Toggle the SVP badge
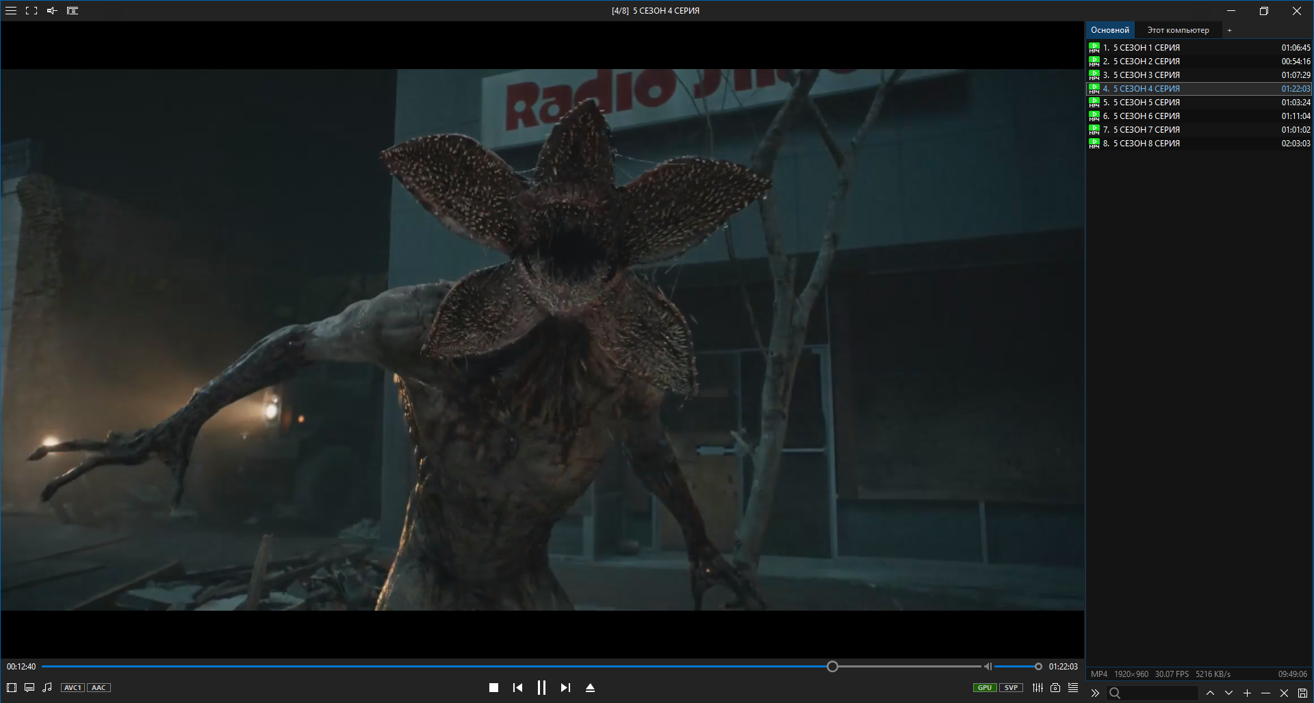This screenshot has width=1314, height=703. (x=1011, y=688)
